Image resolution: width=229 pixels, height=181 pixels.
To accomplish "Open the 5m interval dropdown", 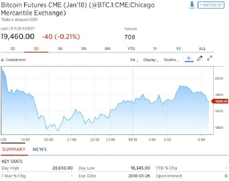I will (134, 60).
